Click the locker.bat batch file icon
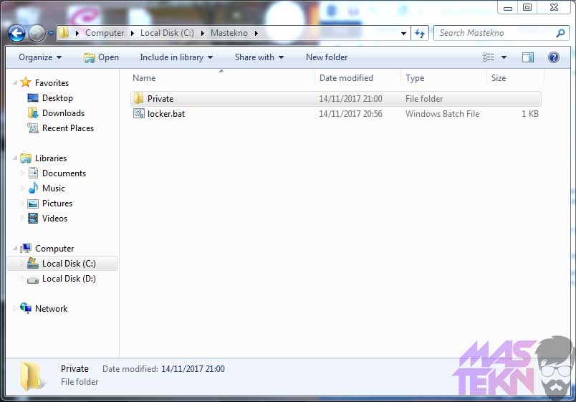 click(x=138, y=113)
